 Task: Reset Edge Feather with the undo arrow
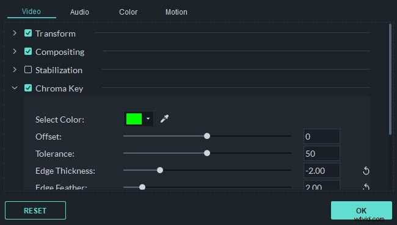[366, 187]
